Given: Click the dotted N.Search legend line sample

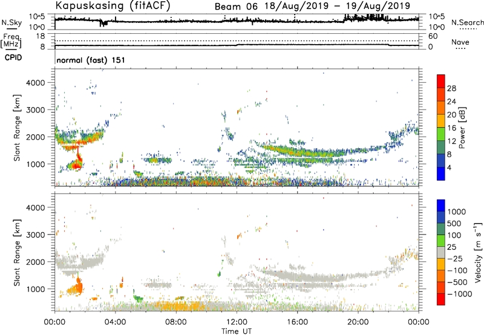Looking at the screenshot, I should 468,29.
